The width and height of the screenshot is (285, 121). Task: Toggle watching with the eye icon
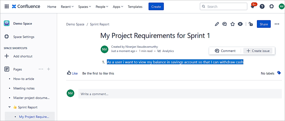click(240, 24)
